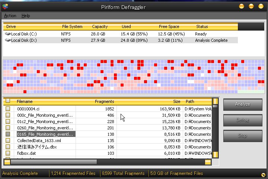This screenshot has width=268, height=179.
Task: Click the 163,904 KB size value
Action: 170,109
